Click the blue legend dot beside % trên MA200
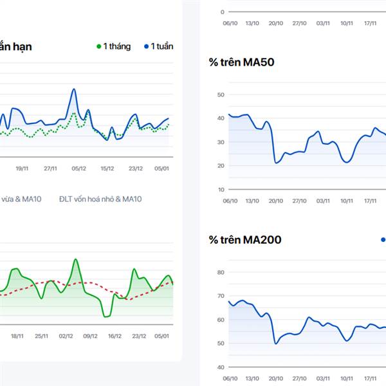Screen dimensions: 386x386 (383, 240)
